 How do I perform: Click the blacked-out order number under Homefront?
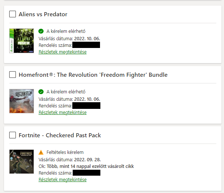[86, 106]
